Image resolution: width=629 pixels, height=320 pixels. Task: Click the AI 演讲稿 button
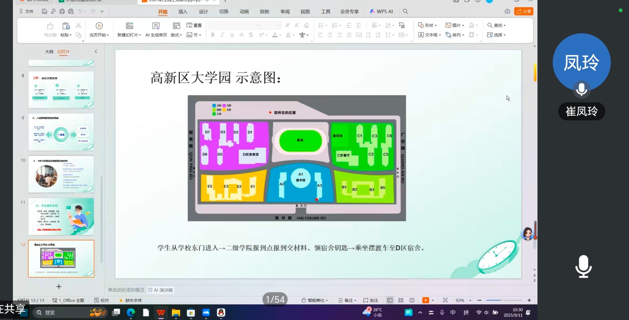pos(160,290)
